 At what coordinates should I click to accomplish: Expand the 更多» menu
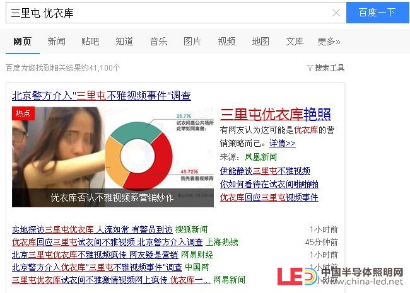(329, 42)
